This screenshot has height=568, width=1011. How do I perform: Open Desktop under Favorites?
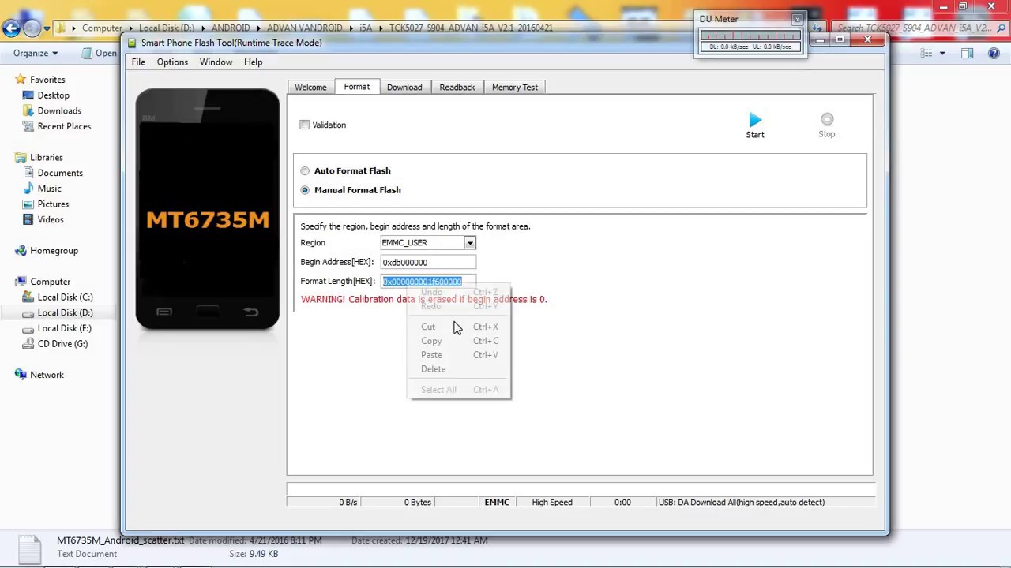click(x=54, y=95)
